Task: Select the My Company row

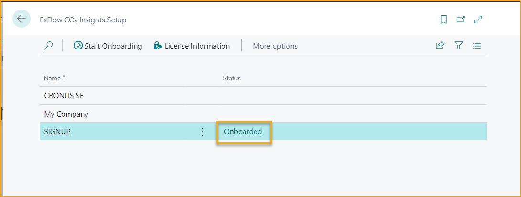Action: (x=66, y=114)
